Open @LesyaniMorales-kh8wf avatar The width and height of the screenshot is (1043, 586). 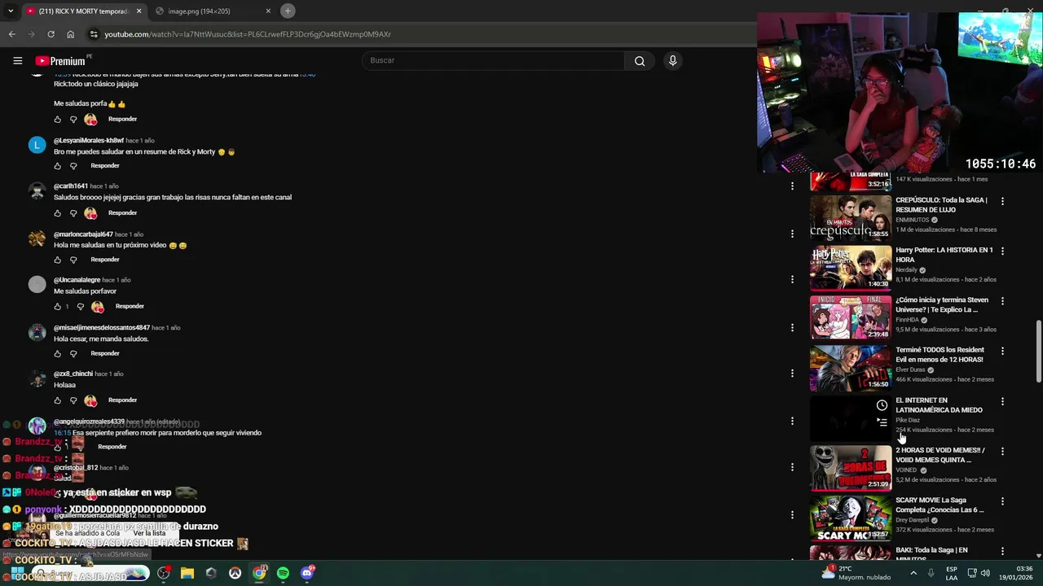click(37, 145)
